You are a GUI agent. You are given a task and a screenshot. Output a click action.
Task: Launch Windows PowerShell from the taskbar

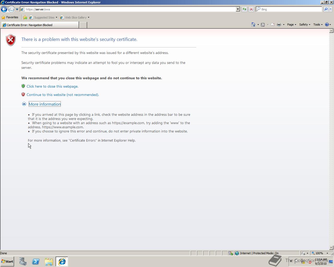(x=36, y=262)
